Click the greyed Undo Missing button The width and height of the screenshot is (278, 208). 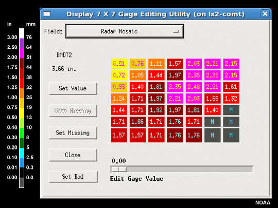coord(73,110)
